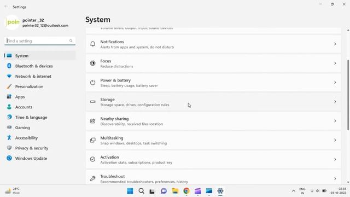Viewport: 350px width, 197px height.
Task: Open Multitasking via its right chevron
Action: point(335,140)
